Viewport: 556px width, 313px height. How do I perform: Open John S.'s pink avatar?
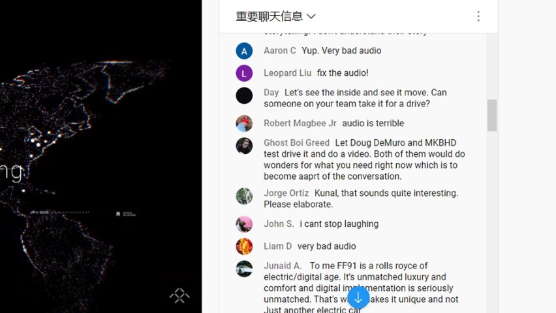pyautogui.click(x=244, y=224)
